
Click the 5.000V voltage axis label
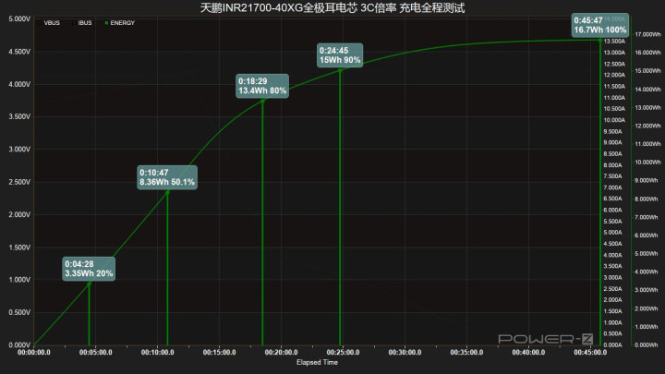click(19, 19)
